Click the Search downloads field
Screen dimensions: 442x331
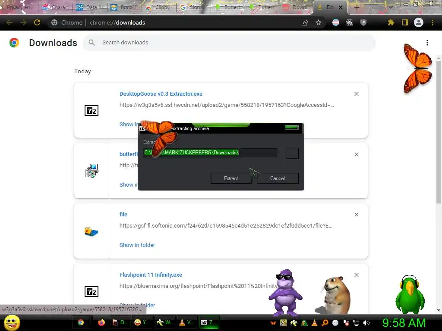pos(229,43)
